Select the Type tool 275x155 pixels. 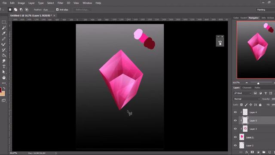pos(4,67)
